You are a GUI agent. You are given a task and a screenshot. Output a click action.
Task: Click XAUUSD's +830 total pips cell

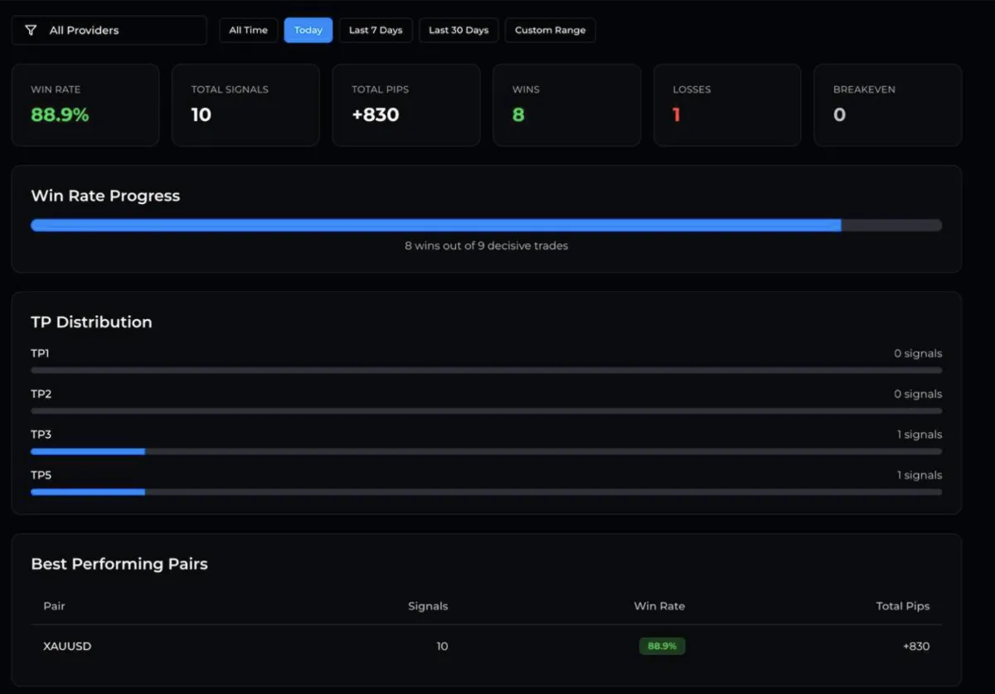pos(916,646)
